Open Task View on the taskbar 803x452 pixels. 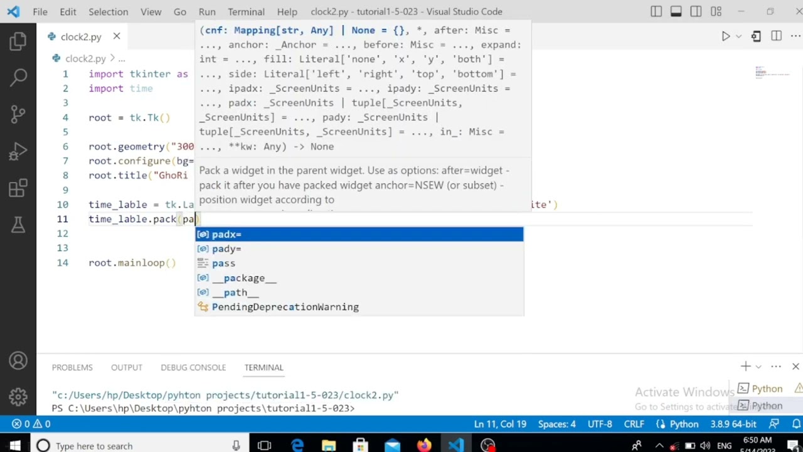(264, 446)
